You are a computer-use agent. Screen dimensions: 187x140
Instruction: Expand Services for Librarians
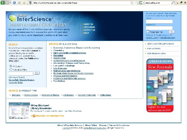161,44
